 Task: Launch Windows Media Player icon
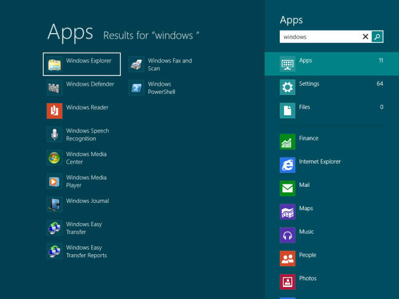click(55, 181)
